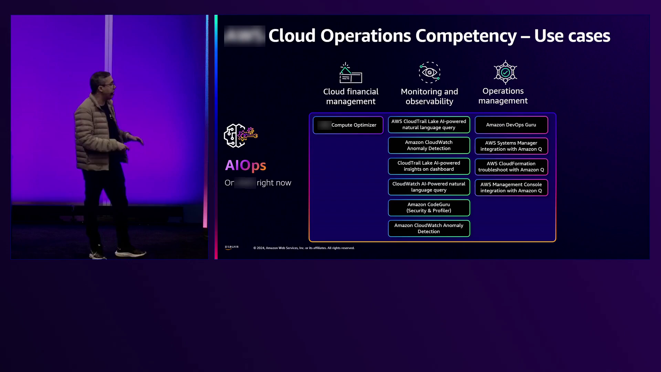The image size is (661, 372).
Task: Select CloudTrail Lake AI-powered insights on dashboard
Action: (429, 166)
